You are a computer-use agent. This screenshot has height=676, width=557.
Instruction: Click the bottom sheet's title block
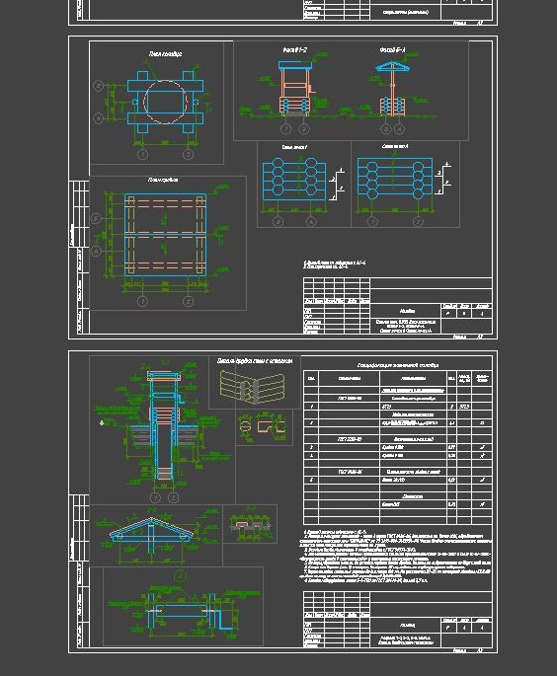pyautogui.click(x=397, y=620)
